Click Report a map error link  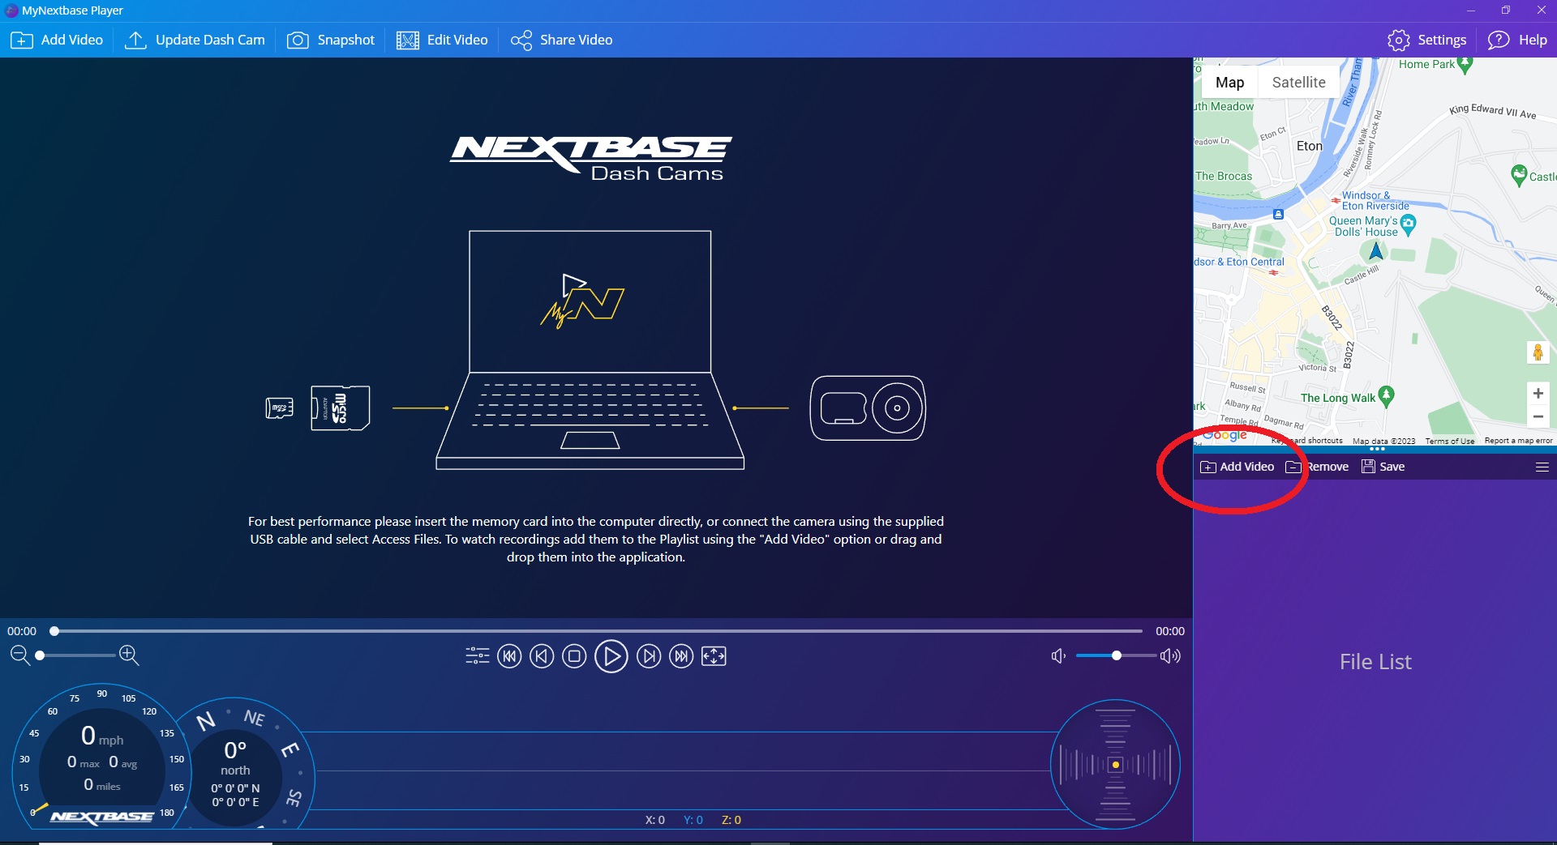tap(1518, 441)
